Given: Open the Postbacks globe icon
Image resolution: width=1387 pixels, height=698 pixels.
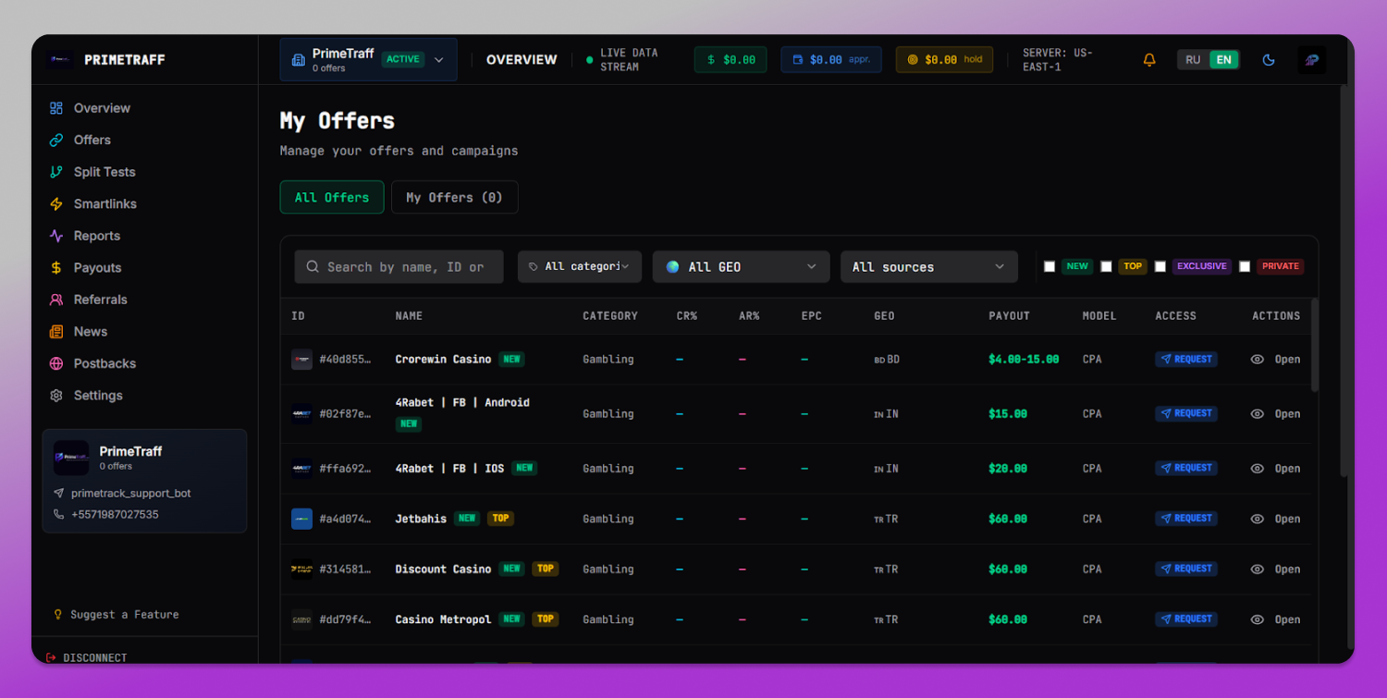Looking at the screenshot, I should point(56,363).
